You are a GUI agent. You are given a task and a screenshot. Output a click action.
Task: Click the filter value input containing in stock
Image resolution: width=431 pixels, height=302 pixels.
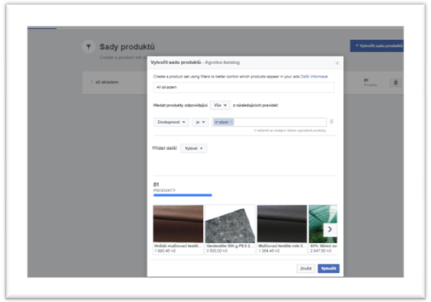(269, 122)
